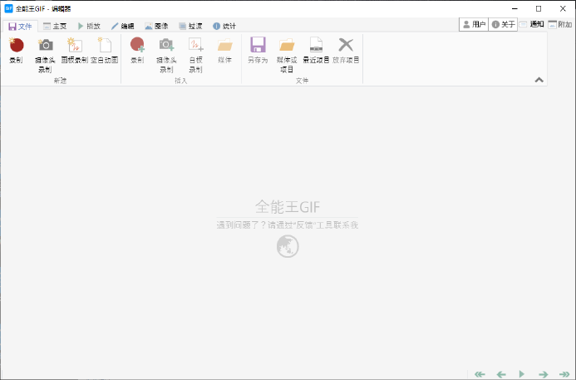Collapse the ribbon with the chevron arrow
The image size is (576, 380).
[x=539, y=80]
